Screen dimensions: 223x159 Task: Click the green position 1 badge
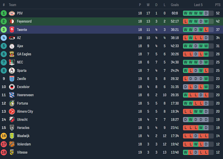click(4, 13)
